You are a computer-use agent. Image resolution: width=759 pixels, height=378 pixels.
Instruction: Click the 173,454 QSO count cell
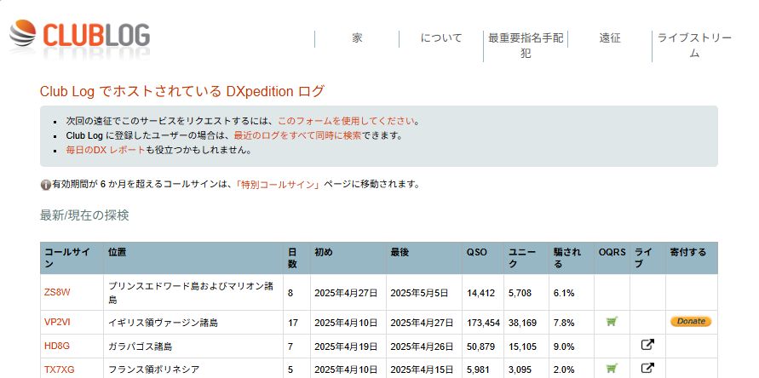coord(483,323)
